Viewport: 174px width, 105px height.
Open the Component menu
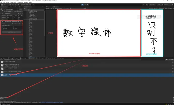click(20, 2)
